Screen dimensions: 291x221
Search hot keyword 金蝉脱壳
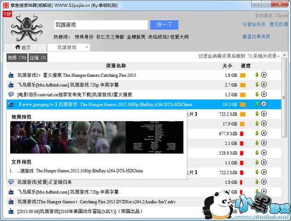(x=136, y=37)
